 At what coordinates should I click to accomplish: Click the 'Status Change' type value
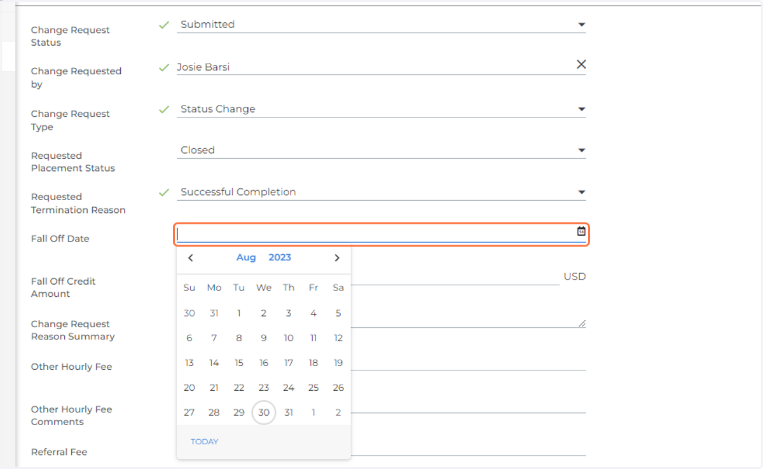coord(217,109)
